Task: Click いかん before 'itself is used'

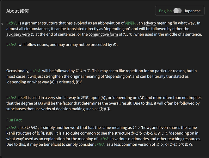Action: tap(12, 98)
